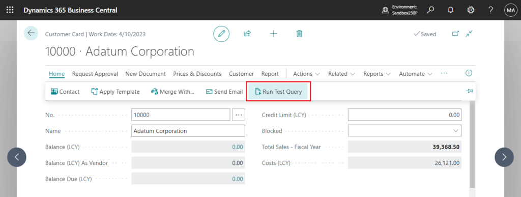Click the environment globe icon
The image size is (521, 197).
385,10
